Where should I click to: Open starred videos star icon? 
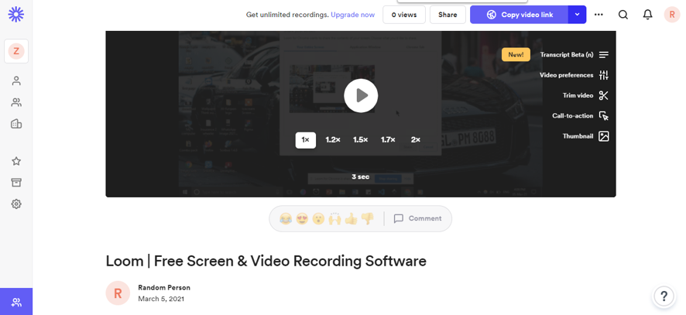(16, 161)
